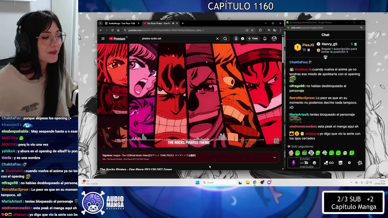
Task: Click the Siguiente: muque - The 1 entry
Action: click(x=149, y=155)
